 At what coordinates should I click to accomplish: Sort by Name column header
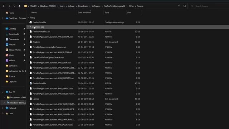[34, 13]
